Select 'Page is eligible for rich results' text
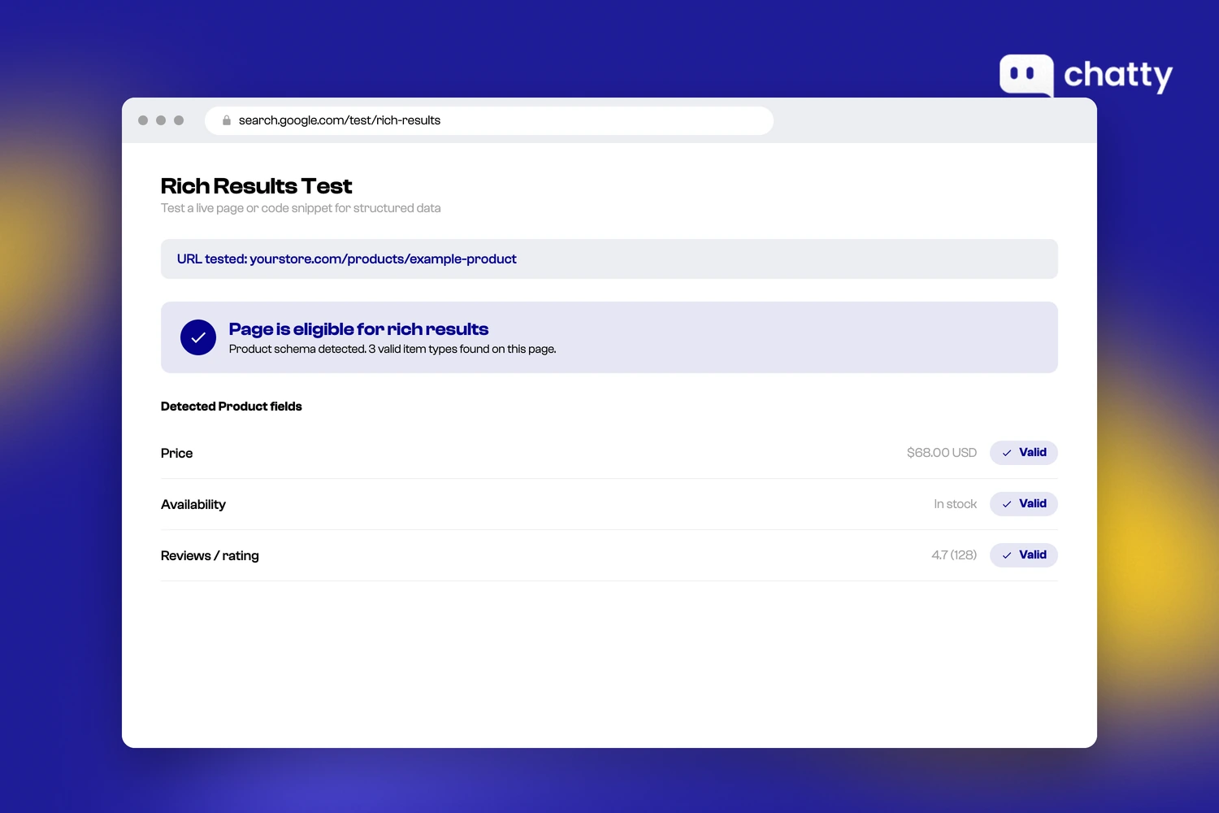1219x813 pixels. (358, 329)
